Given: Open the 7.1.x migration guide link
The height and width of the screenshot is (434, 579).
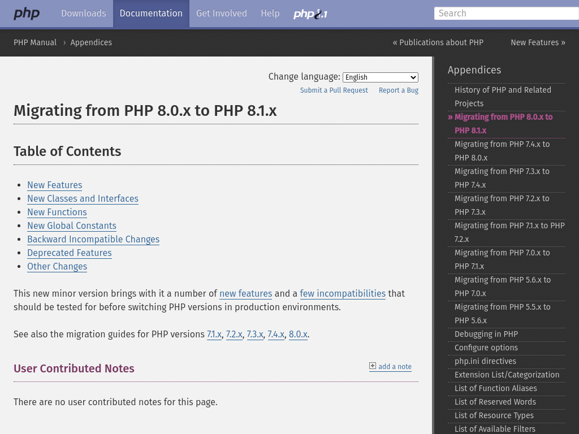Looking at the screenshot, I should 214,335.
